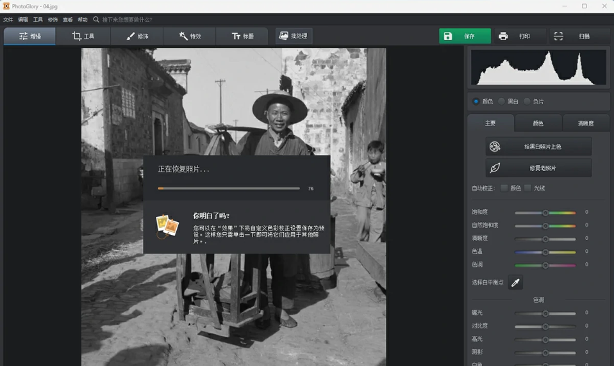Open the 修饰 menu in menu bar
The width and height of the screenshot is (614, 366).
53,20
